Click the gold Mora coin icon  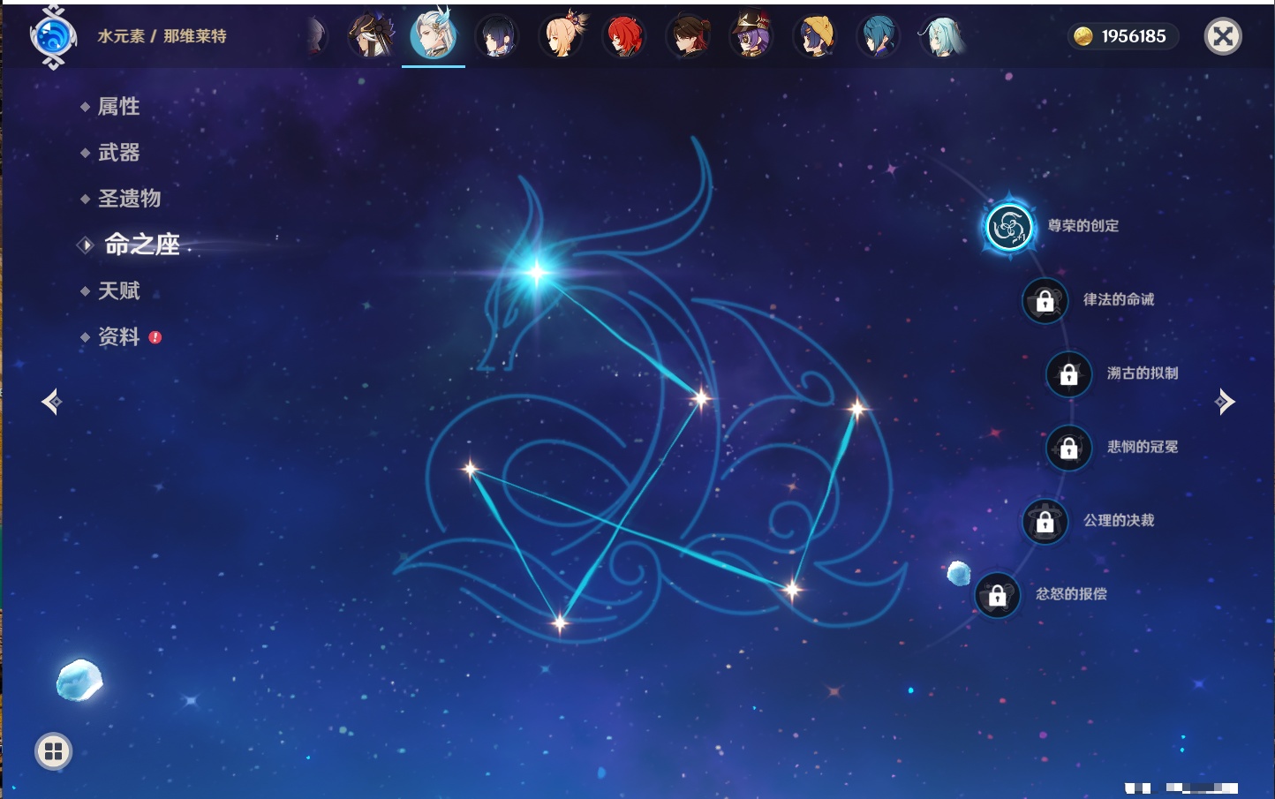click(1083, 36)
